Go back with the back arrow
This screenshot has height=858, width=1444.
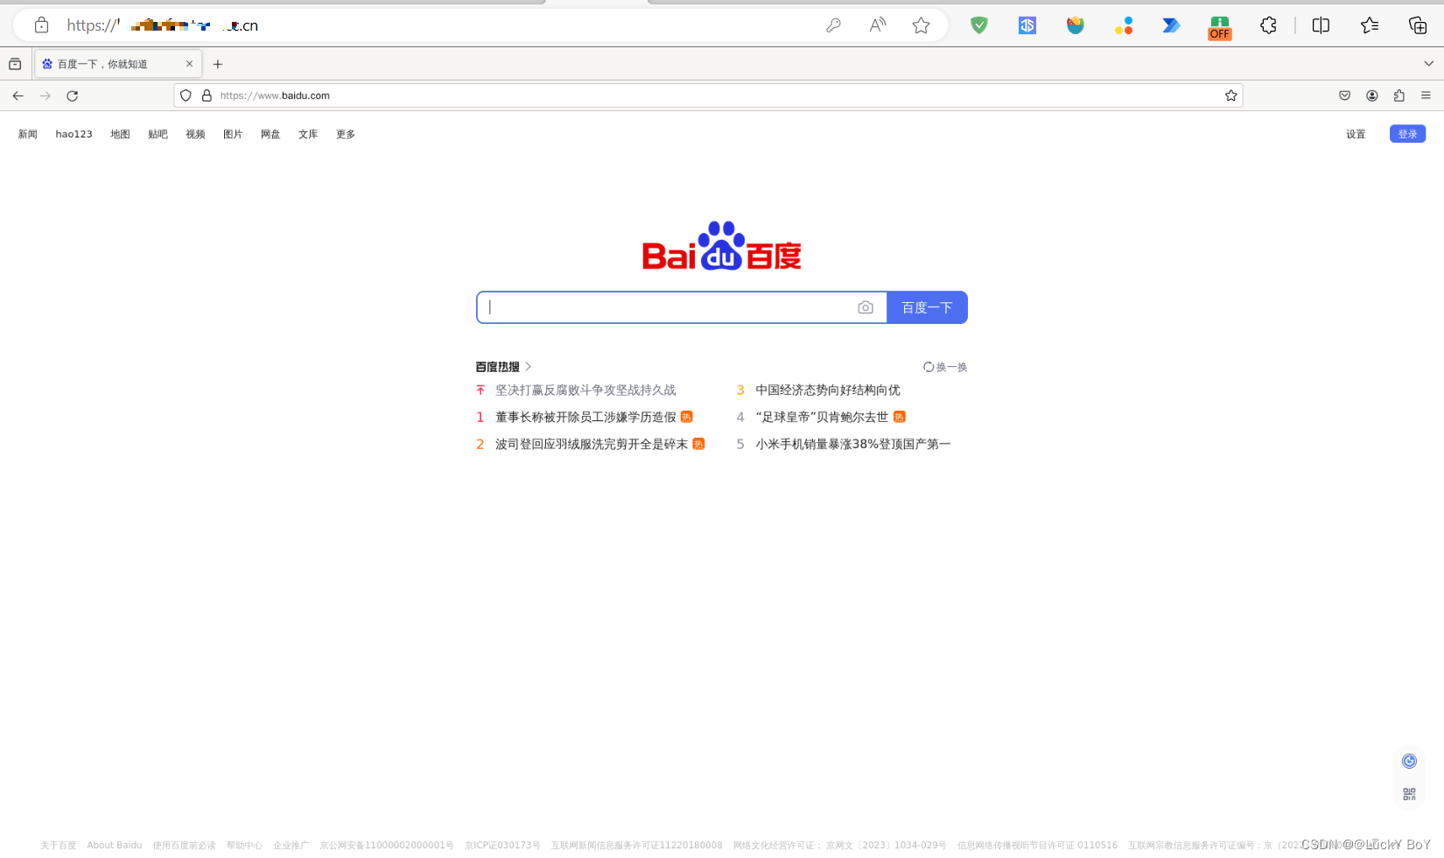click(x=18, y=95)
